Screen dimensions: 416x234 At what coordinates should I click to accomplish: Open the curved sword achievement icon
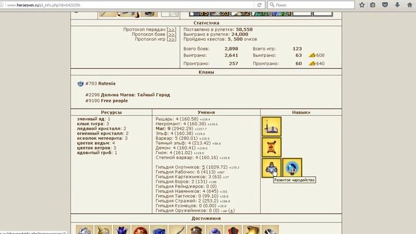177,229
